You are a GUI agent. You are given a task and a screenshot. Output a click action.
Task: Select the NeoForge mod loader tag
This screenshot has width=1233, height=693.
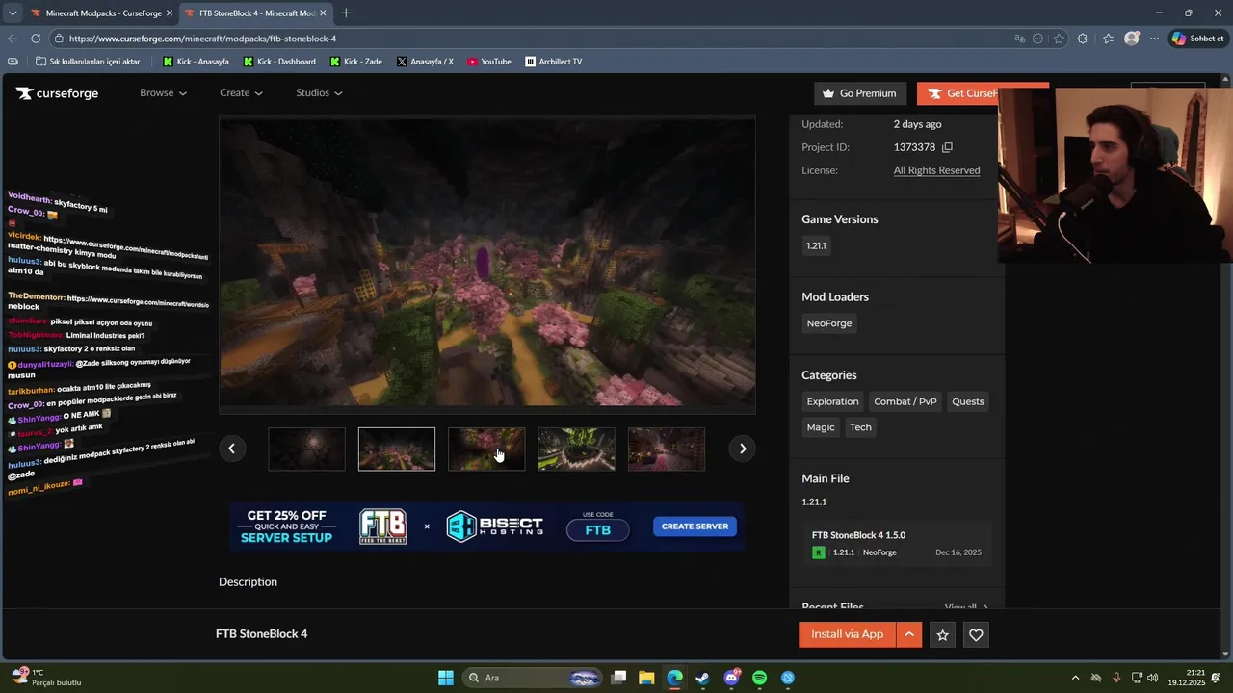[x=829, y=323]
